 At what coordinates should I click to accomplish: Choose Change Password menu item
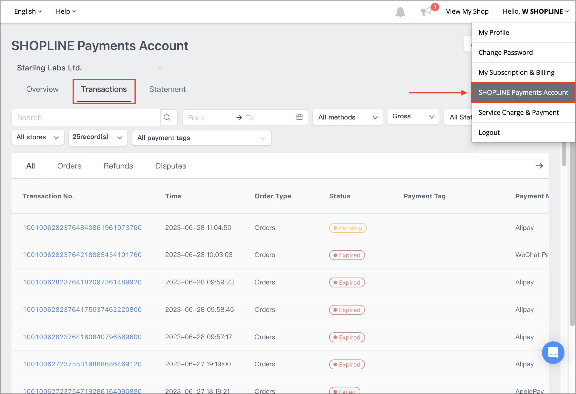tap(523, 52)
